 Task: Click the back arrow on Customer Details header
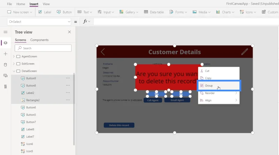point(103,52)
